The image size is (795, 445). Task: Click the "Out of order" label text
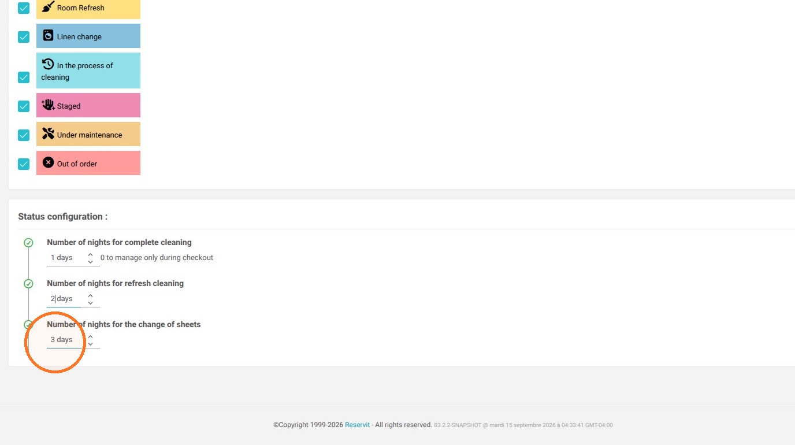pyautogui.click(x=77, y=164)
